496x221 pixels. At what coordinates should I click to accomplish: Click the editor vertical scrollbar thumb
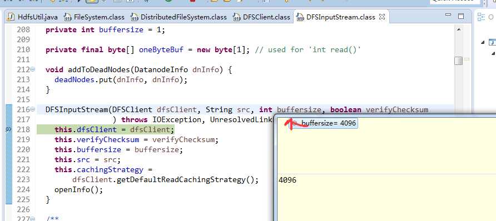[459, 61]
